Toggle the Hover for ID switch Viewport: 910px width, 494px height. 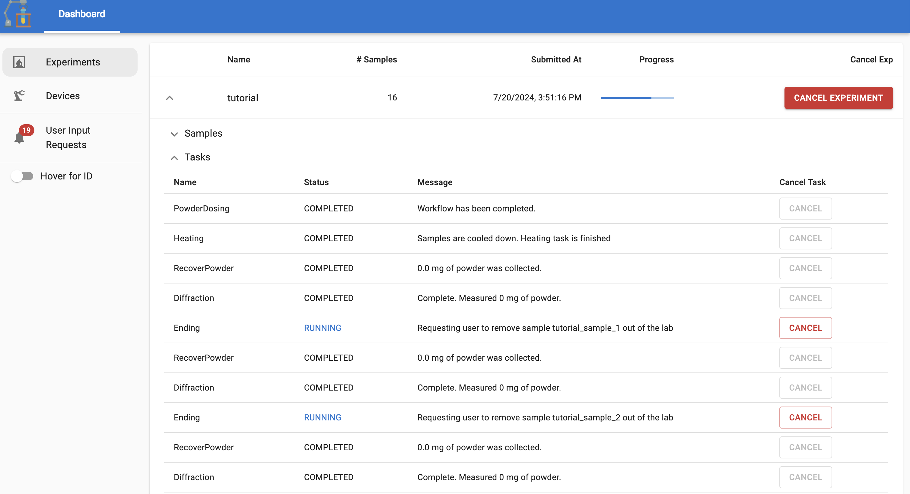[x=22, y=176]
